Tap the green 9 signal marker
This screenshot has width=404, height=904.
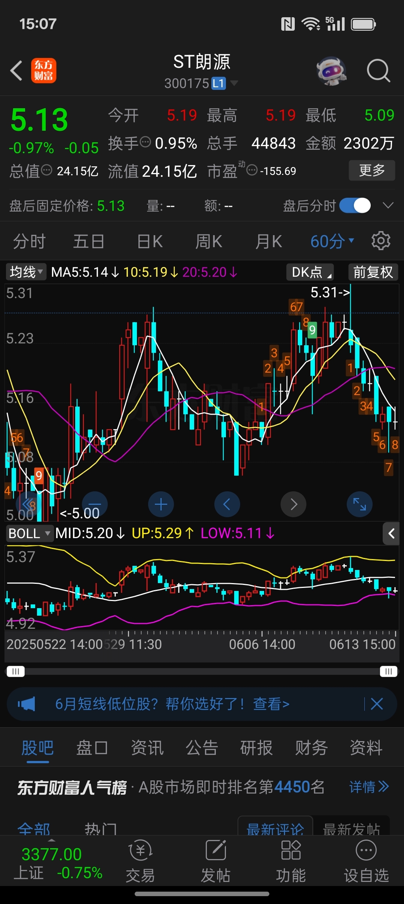tap(312, 330)
